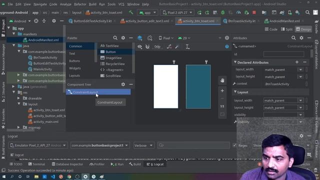Screen dimensions: 320x180
Task: Open Component Tree settings gear
Action: pos(123,84)
